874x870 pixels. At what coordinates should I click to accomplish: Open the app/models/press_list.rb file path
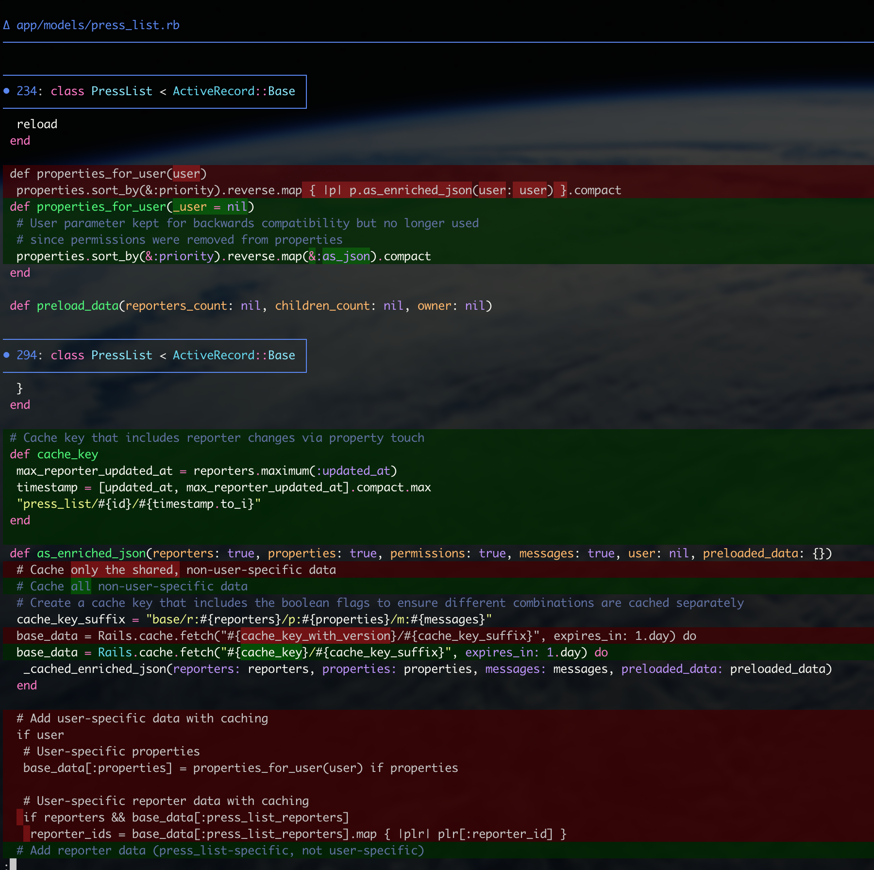[98, 25]
